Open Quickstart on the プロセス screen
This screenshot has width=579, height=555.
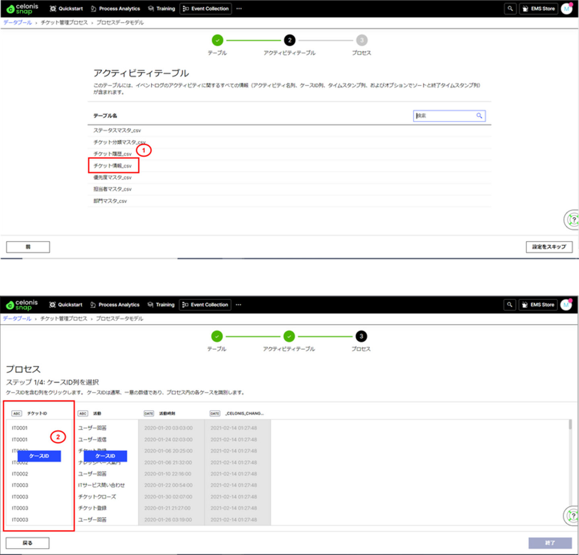coord(66,305)
